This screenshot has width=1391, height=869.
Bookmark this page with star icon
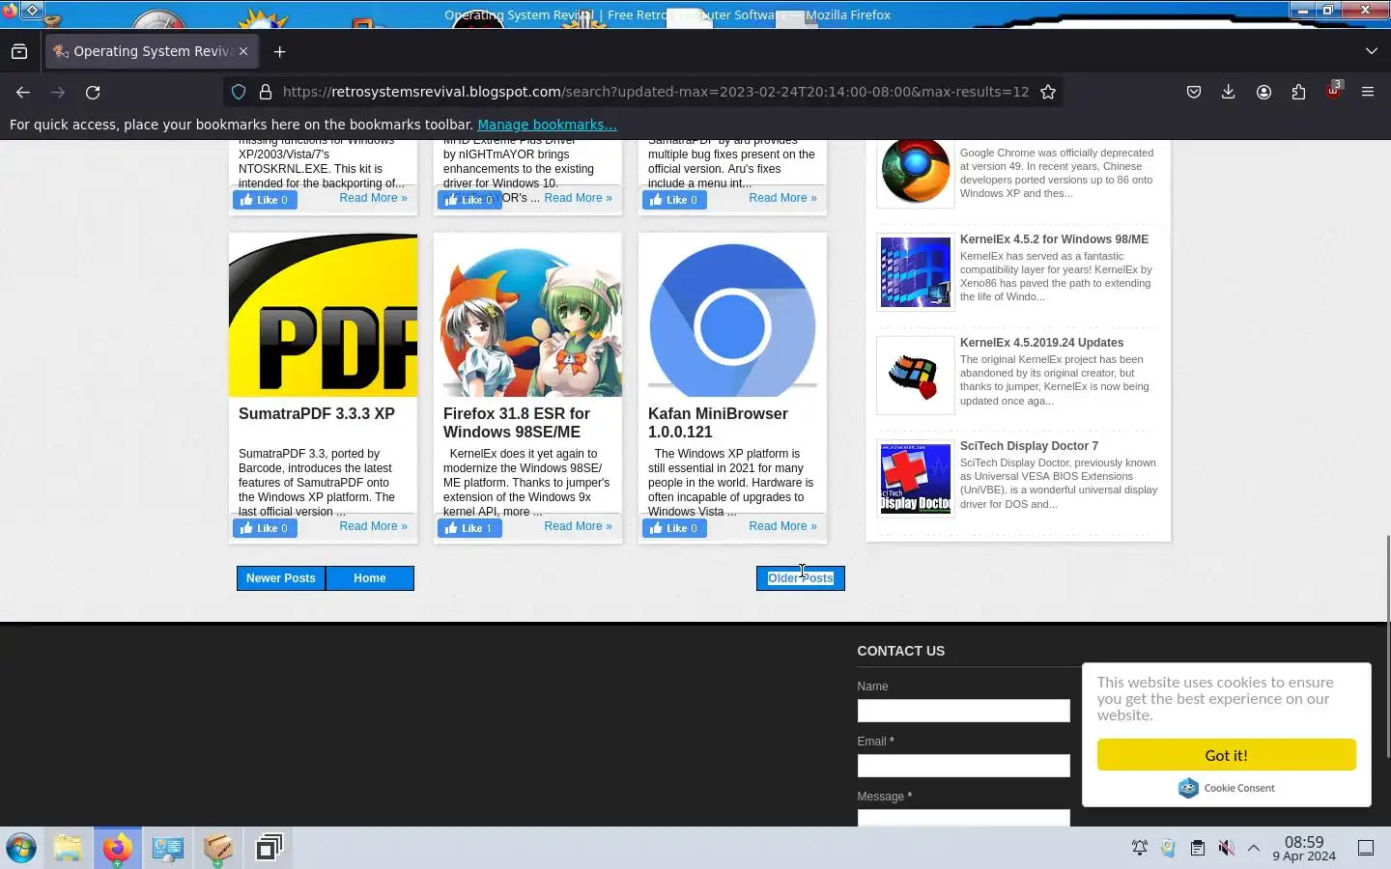point(1048,92)
